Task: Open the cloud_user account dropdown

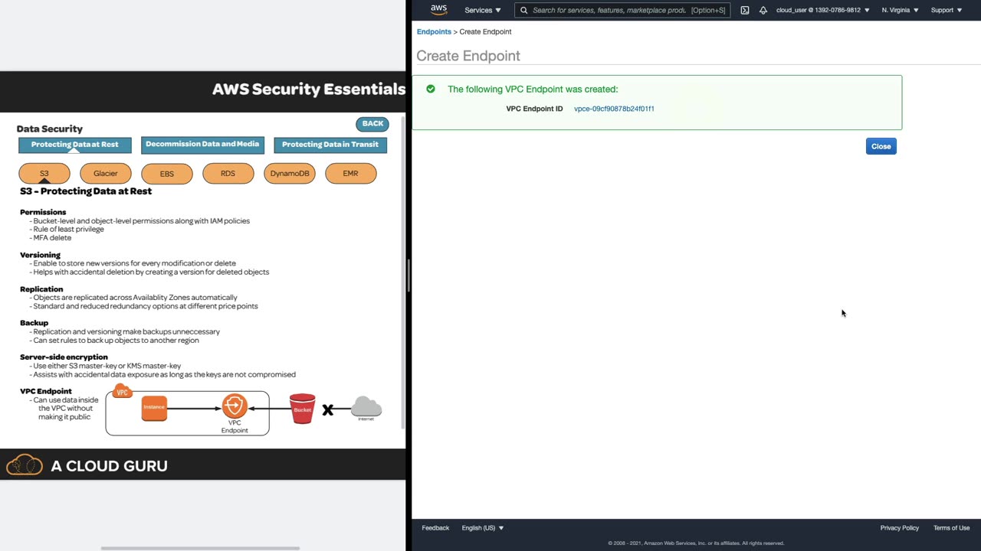Action: click(x=822, y=10)
